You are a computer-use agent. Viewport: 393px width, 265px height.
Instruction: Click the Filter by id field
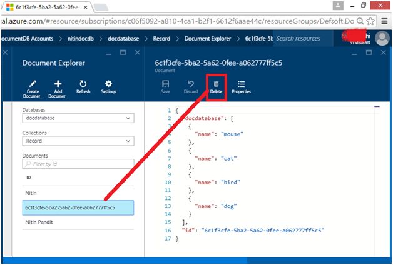pos(78,164)
